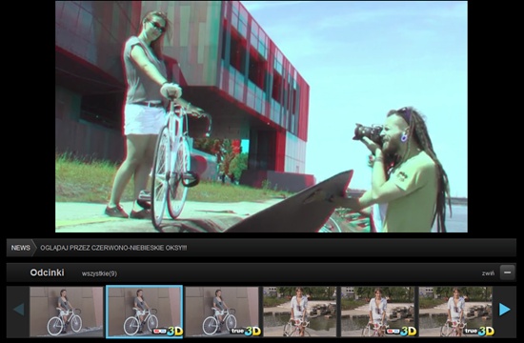This screenshot has height=343, width=524.
Task: Open pond thumbnail with glasses 3D badge
Action: point(378,312)
